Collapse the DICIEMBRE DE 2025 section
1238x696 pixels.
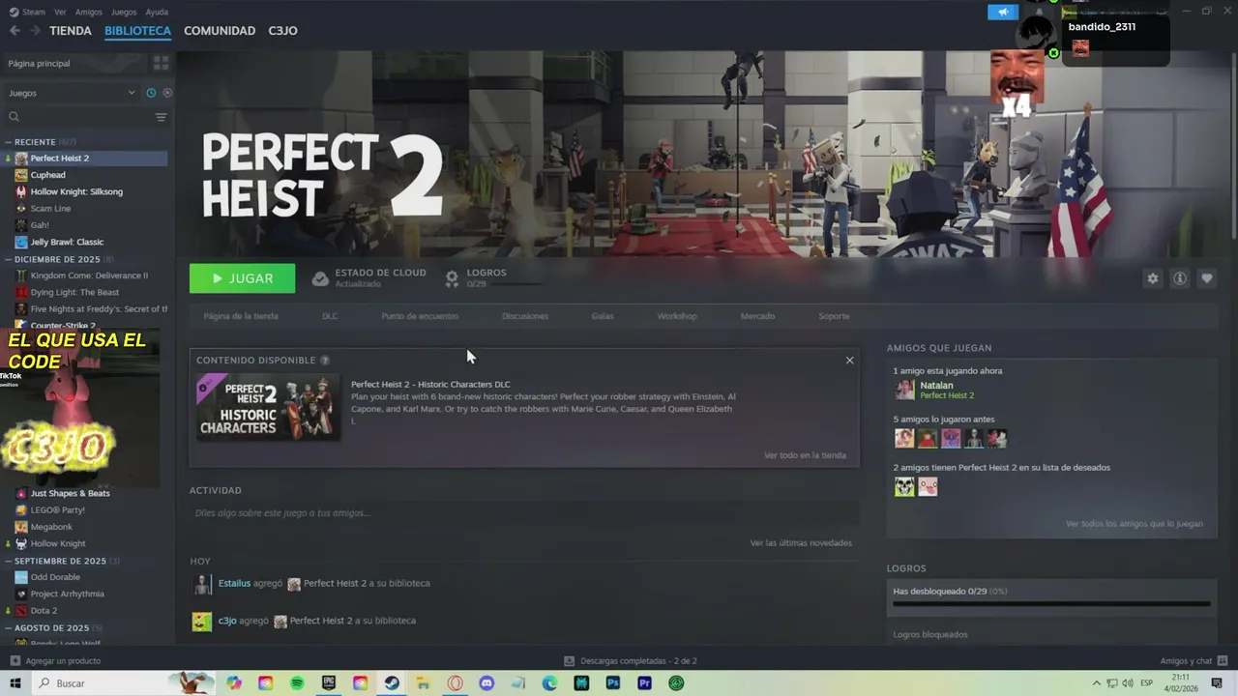(x=8, y=259)
